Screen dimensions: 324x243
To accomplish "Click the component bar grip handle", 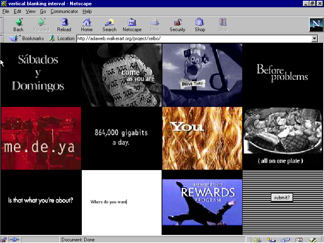I will pos(249,240).
